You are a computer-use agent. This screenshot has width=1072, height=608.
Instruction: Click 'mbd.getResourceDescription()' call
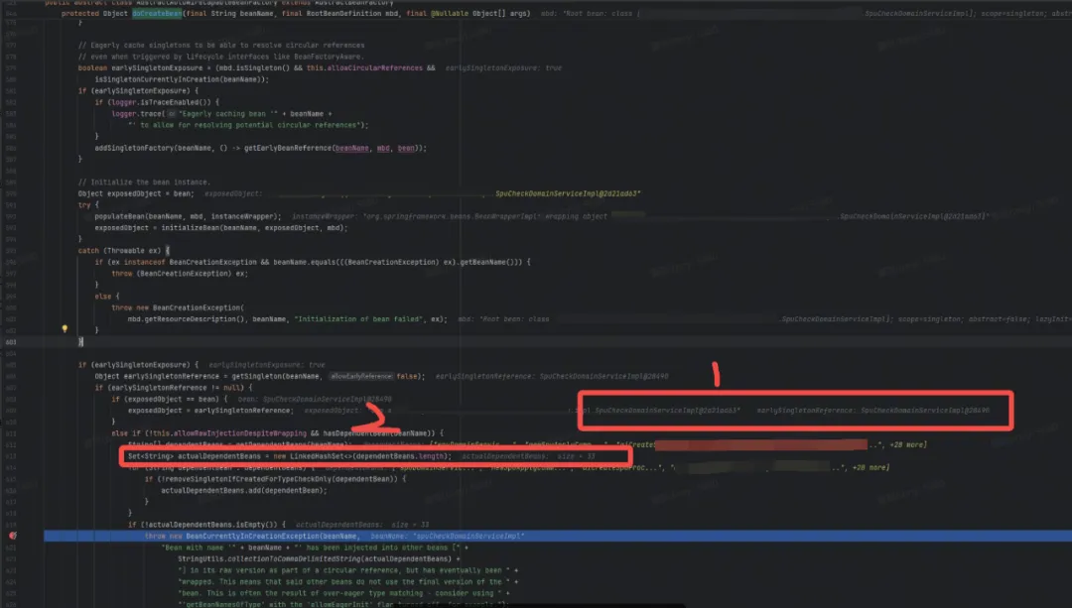pos(188,319)
